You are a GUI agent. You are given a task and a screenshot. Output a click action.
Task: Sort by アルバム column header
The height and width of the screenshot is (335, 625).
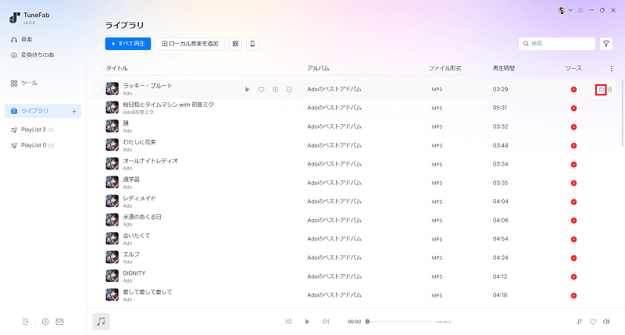tap(318, 69)
